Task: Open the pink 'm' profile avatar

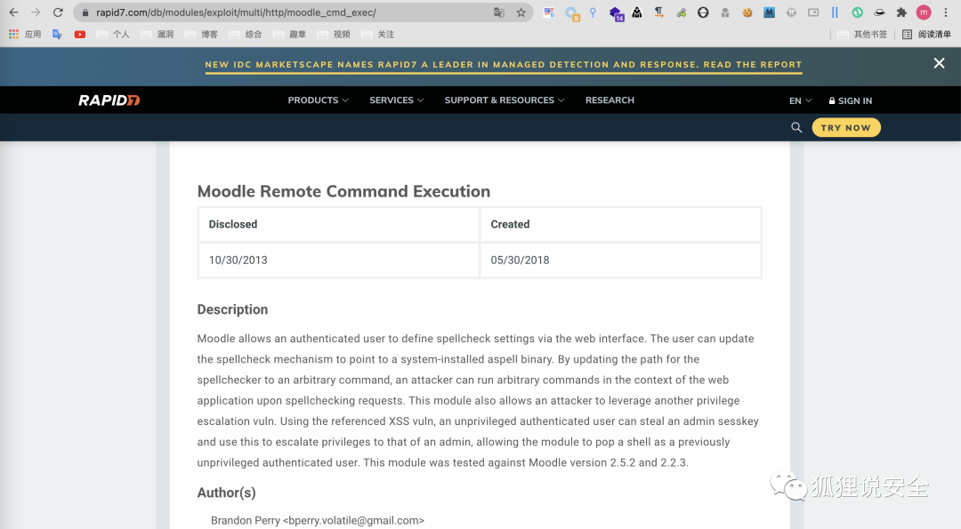Action: tap(924, 12)
